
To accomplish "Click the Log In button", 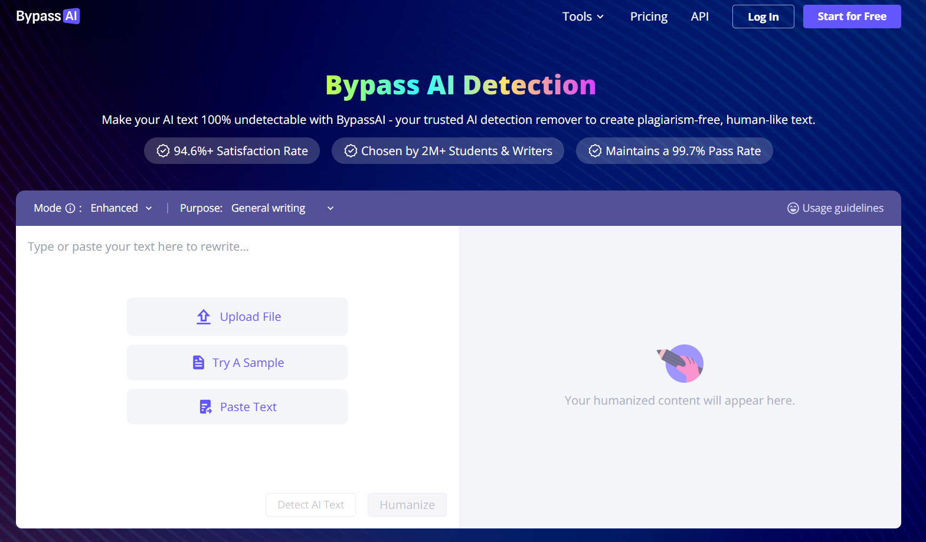I will point(763,17).
